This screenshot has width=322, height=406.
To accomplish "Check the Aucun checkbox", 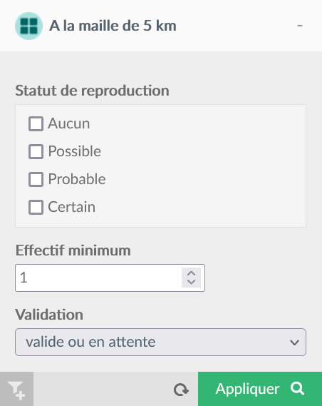I will click(x=36, y=123).
